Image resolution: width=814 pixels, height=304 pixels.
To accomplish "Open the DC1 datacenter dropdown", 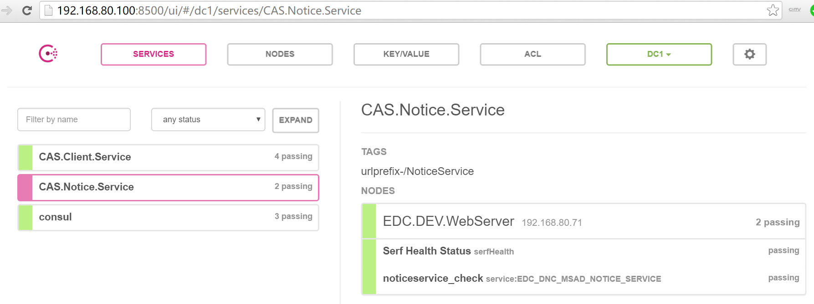I will 659,54.
